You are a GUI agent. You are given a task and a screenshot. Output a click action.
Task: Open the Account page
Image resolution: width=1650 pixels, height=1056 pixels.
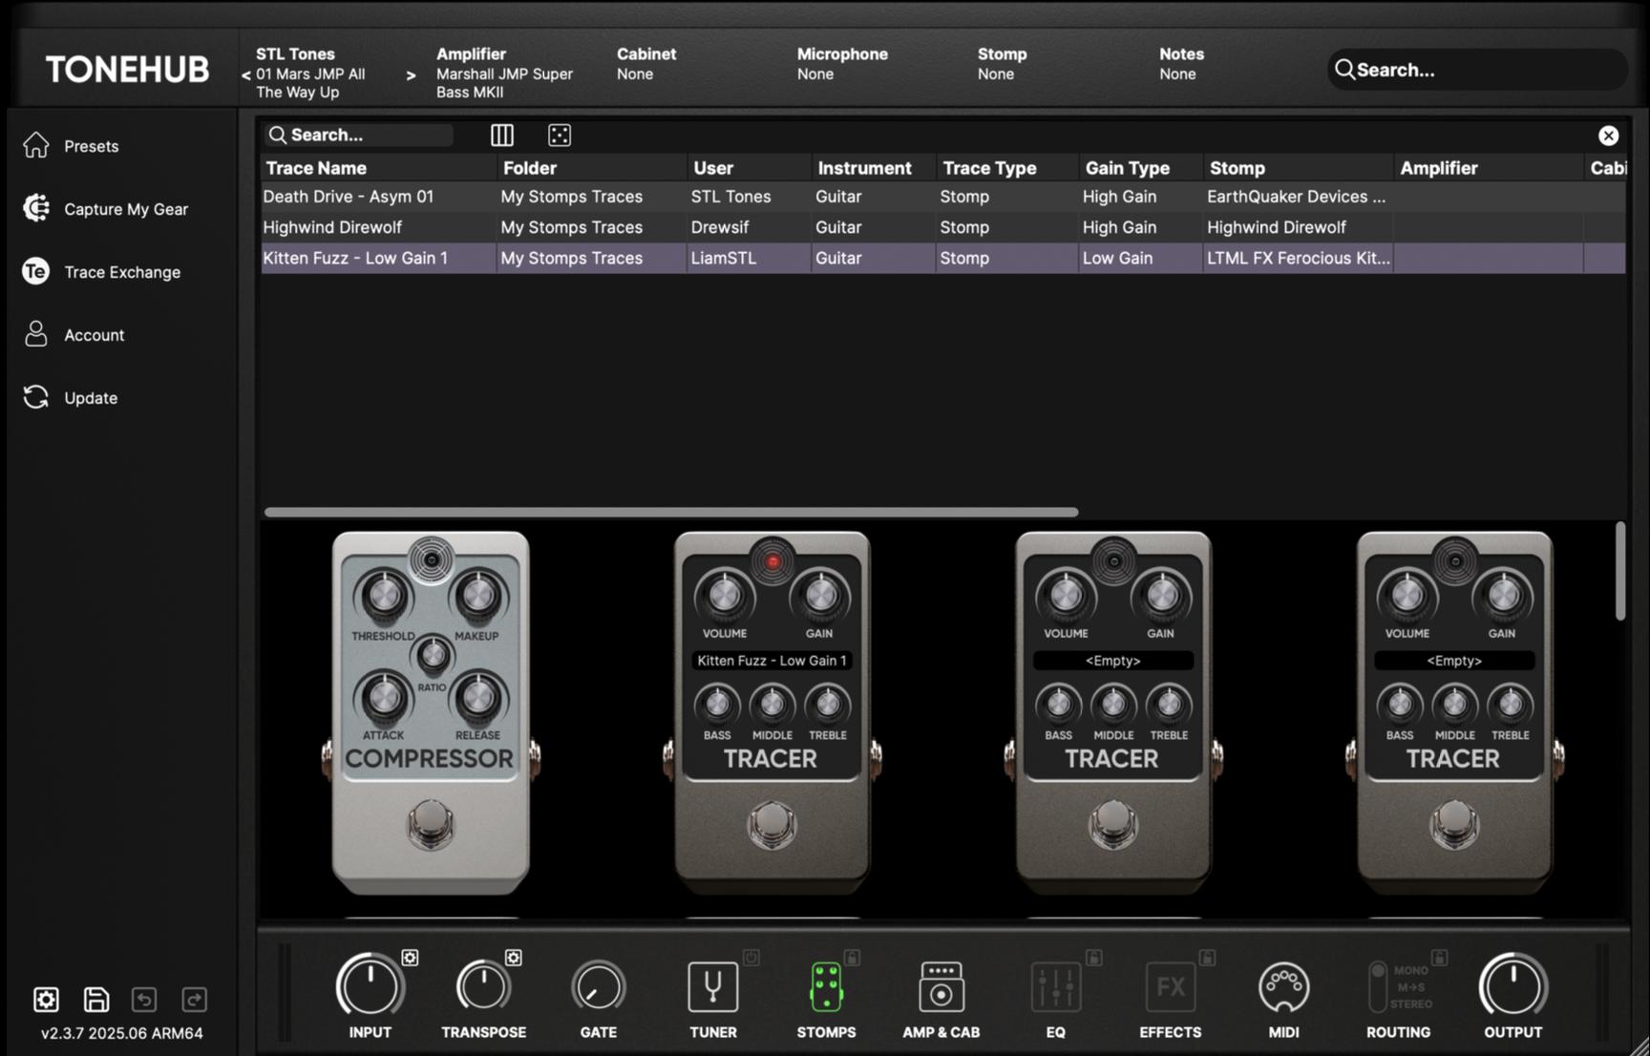pyautogui.click(x=74, y=335)
